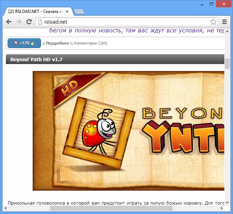Click the Beyond Ynth HD banner image
233x214 pixels.
click(128, 131)
